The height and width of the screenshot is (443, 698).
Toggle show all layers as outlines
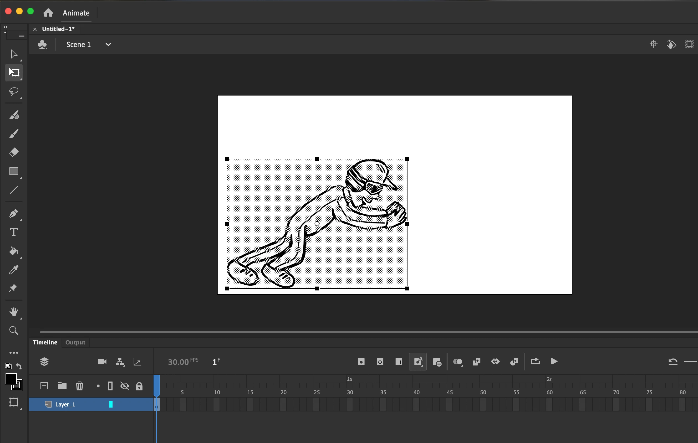pyautogui.click(x=110, y=386)
